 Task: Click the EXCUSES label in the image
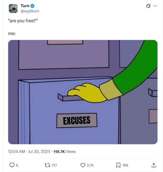coord(77,120)
